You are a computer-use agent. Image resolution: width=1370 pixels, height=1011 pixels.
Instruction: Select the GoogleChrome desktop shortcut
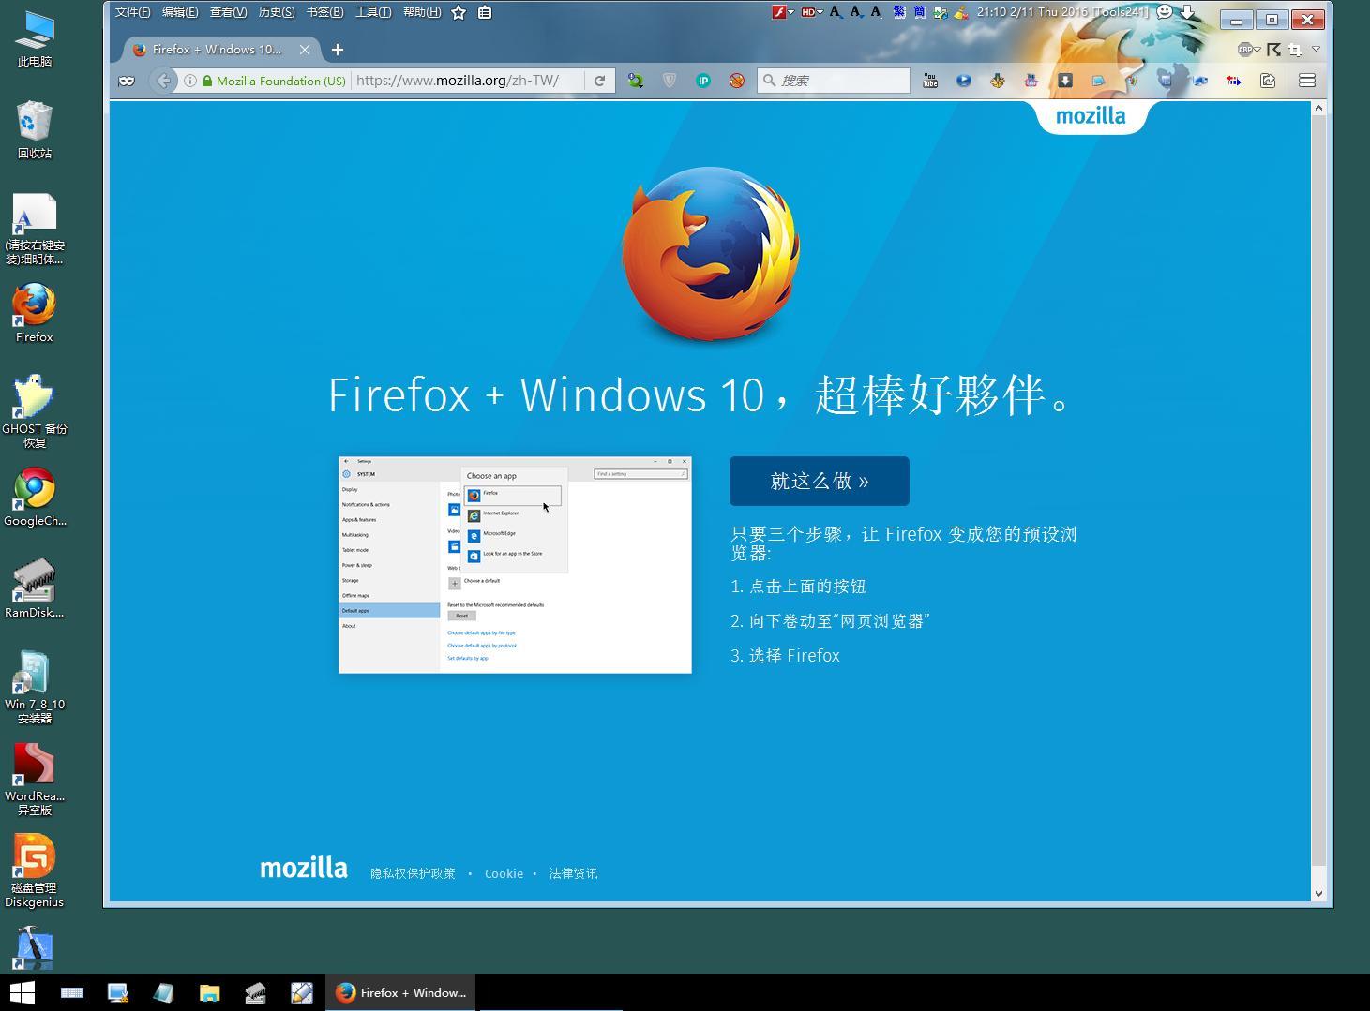click(x=35, y=497)
